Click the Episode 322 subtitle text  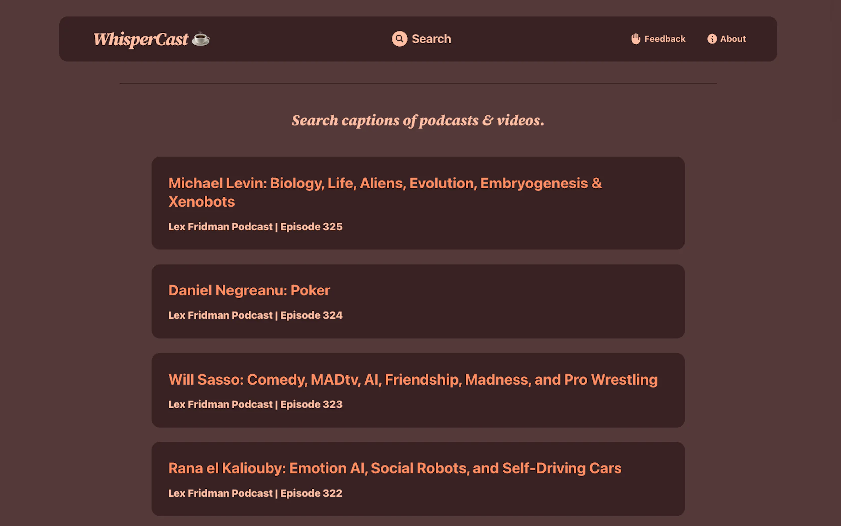click(x=255, y=493)
